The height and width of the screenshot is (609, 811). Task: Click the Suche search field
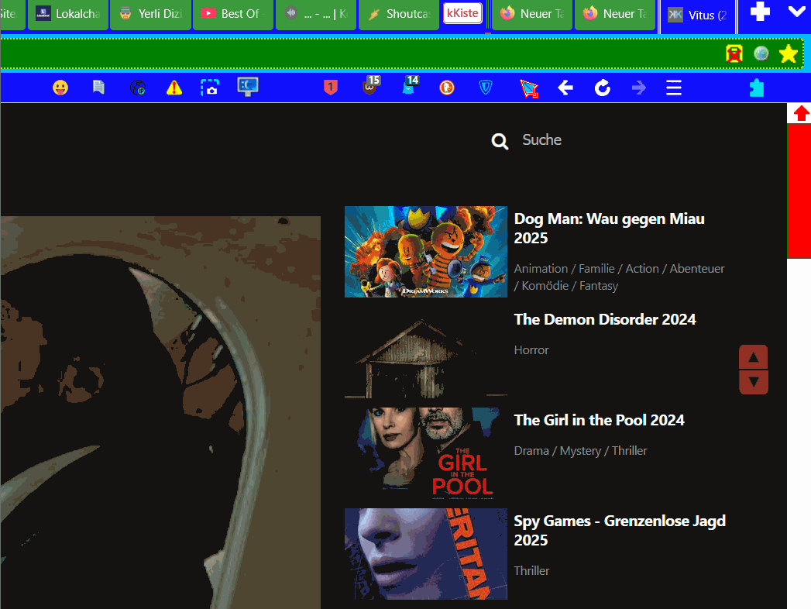[542, 140]
